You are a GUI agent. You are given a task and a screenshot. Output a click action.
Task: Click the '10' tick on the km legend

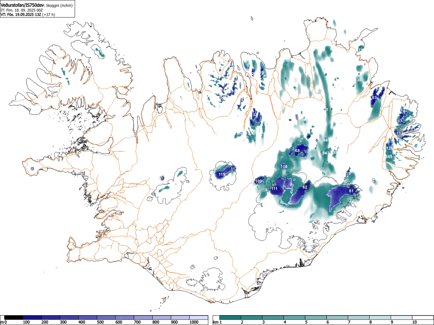click(414, 322)
